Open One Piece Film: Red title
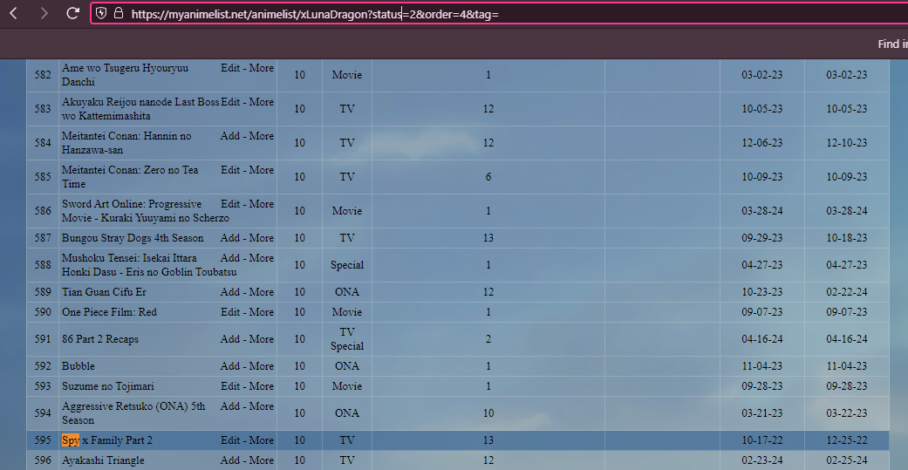This screenshot has width=908, height=470. 109,312
